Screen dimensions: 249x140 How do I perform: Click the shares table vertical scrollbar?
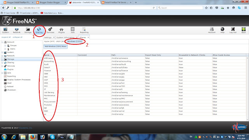247,89
